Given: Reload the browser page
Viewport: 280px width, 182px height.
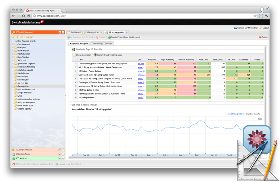Looking at the screenshot, I should [23, 16].
